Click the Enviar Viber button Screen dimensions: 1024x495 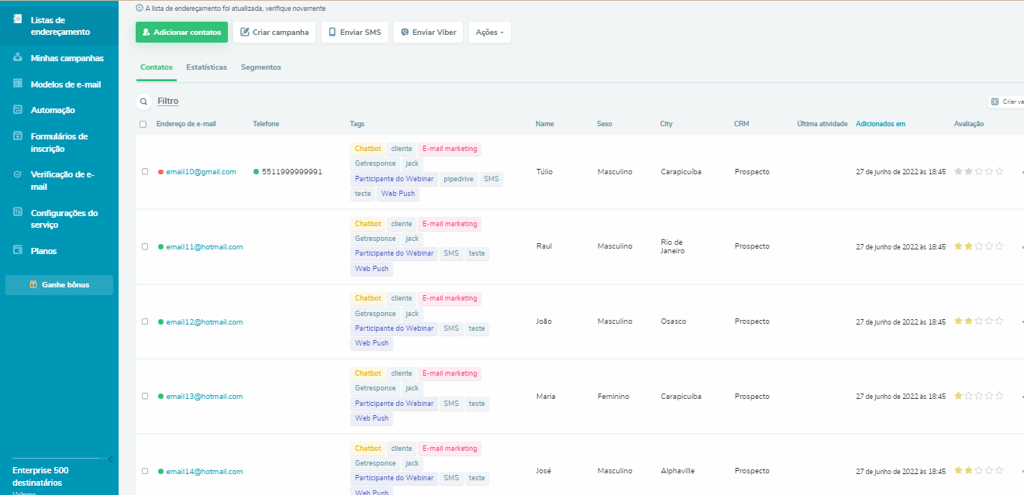tap(428, 33)
